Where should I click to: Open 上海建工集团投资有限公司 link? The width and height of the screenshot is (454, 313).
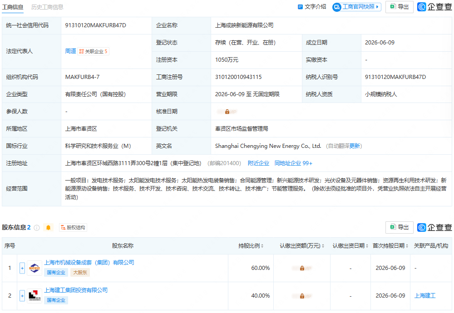coord(76,290)
